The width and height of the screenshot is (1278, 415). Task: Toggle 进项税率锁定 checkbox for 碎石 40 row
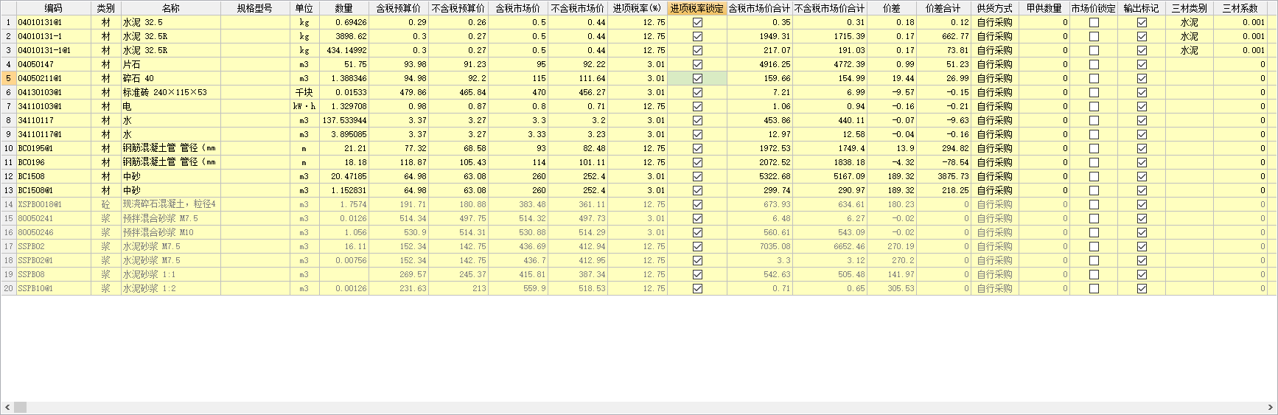point(697,78)
